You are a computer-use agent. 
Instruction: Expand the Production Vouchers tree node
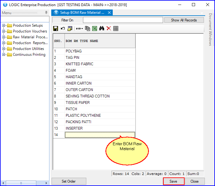4,31
